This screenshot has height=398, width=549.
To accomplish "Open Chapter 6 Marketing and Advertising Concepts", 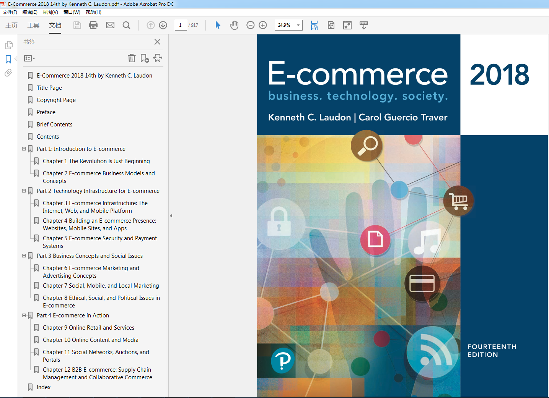I will (x=91, y=272).
